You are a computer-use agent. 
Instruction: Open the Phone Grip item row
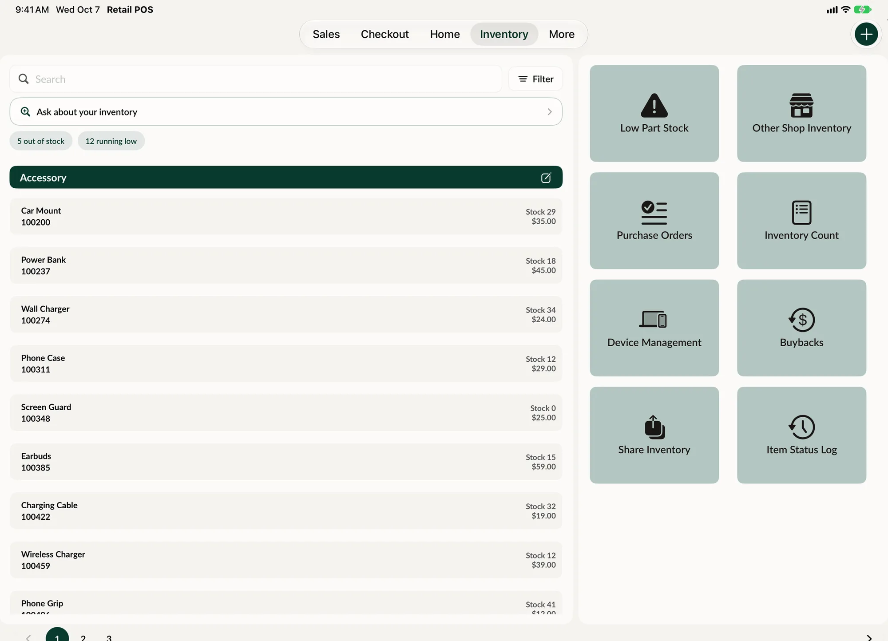286,603
